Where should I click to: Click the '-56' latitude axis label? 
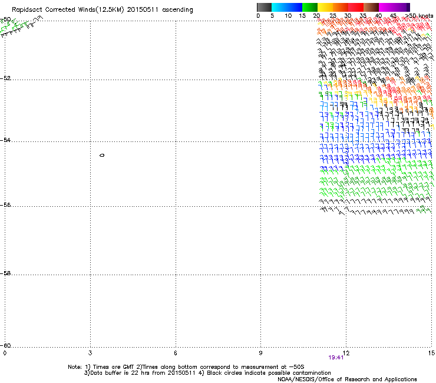[x=5, y=205]
